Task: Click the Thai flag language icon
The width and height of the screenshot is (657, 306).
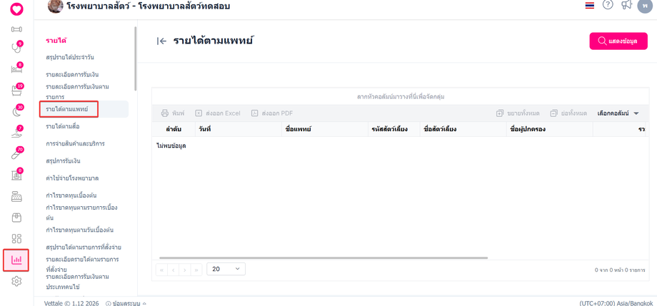Action: tap(590, 6)
